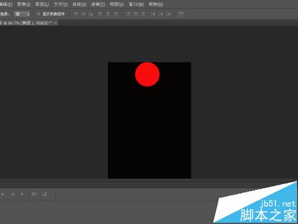Viewport: 298px width, 224px height.
Task: Click the Align Bottom Edges icon
Action: [x=91, y=14]
